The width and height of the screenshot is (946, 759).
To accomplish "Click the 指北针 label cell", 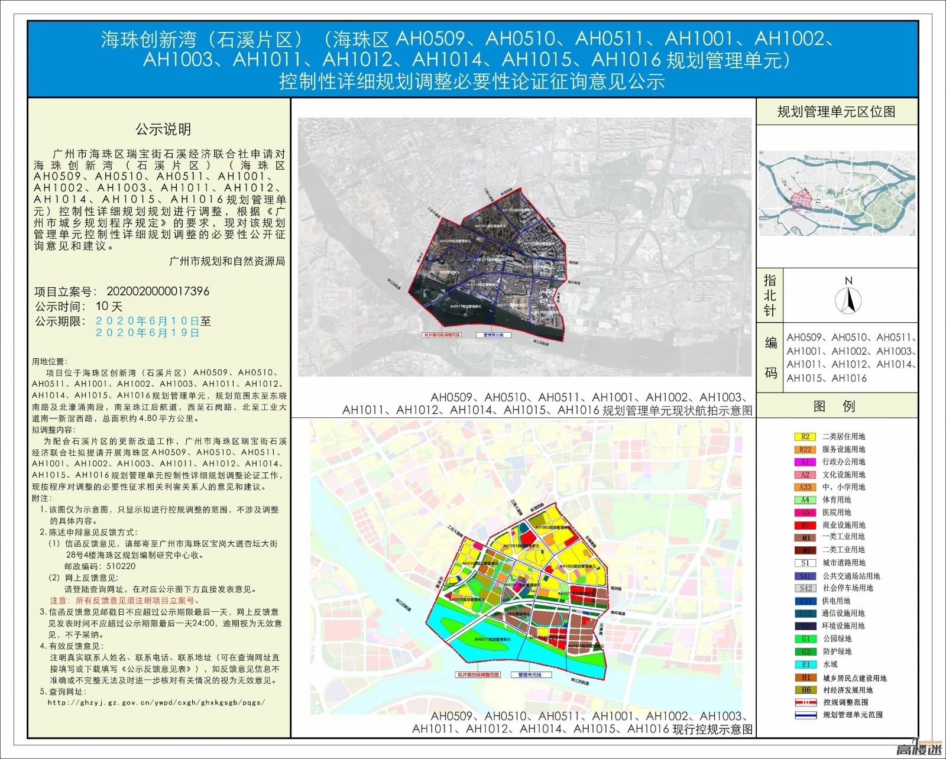I will 770,295.
